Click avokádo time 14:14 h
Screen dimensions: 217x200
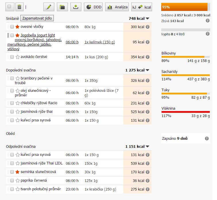pos(72,57)
